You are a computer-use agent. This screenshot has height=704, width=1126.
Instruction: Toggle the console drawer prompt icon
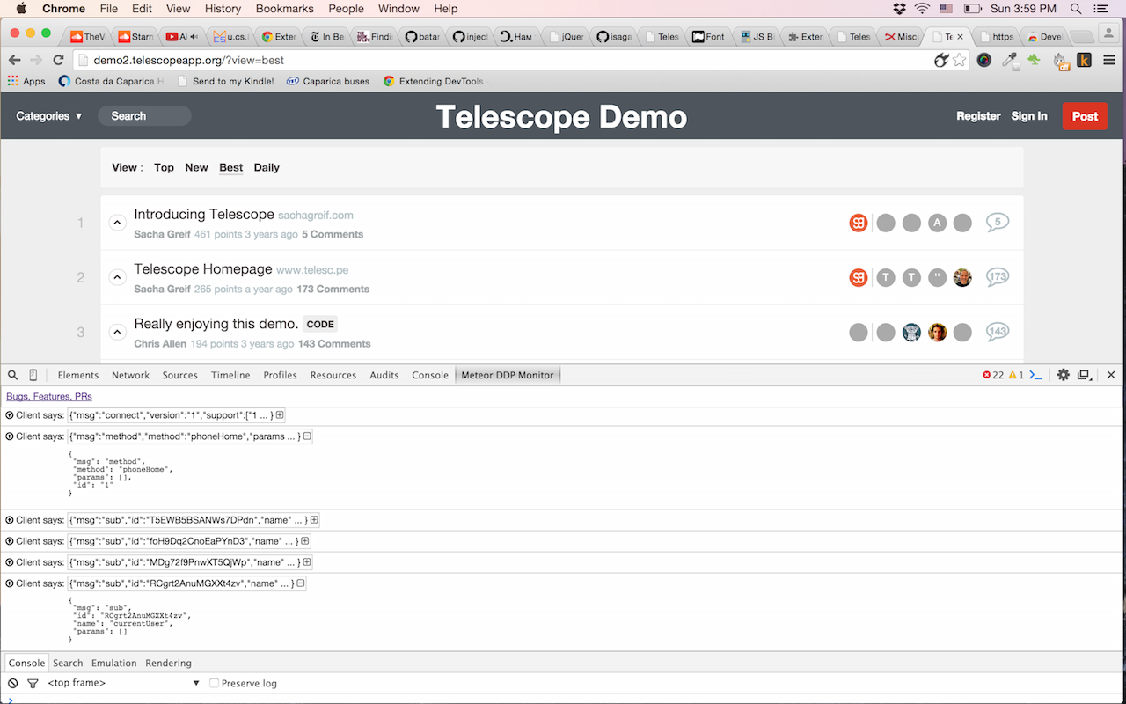coord(1036,375)
